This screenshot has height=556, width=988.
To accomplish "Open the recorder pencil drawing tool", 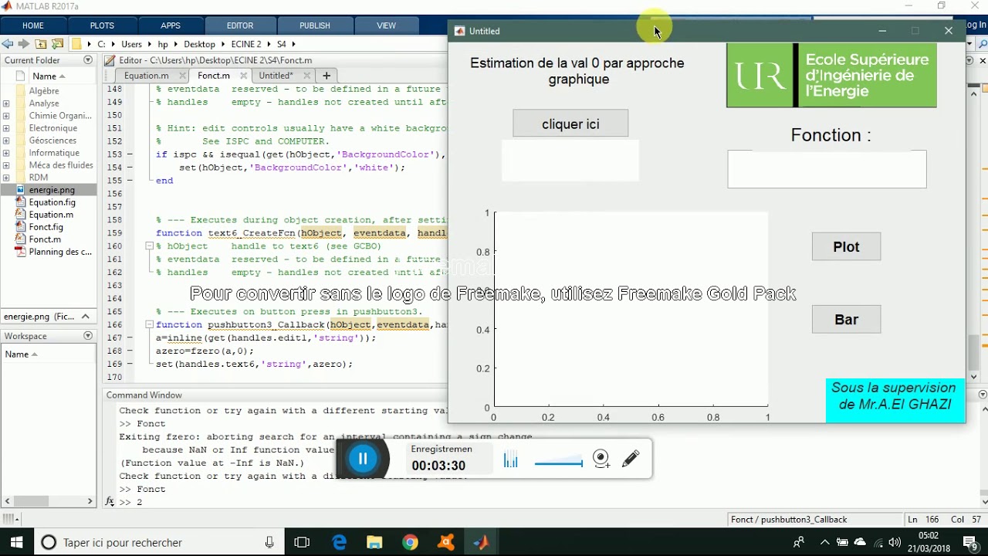I will [x=631, y=459].
